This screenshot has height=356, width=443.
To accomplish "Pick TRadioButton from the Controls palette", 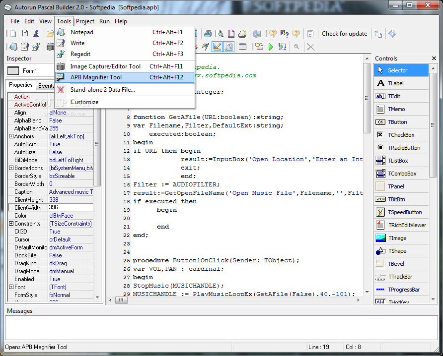I will pos(401,148).
